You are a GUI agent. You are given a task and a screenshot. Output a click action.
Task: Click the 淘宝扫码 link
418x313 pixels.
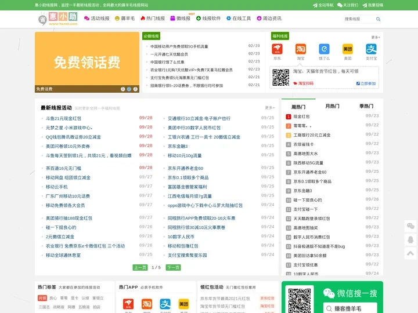click(304, 83)
